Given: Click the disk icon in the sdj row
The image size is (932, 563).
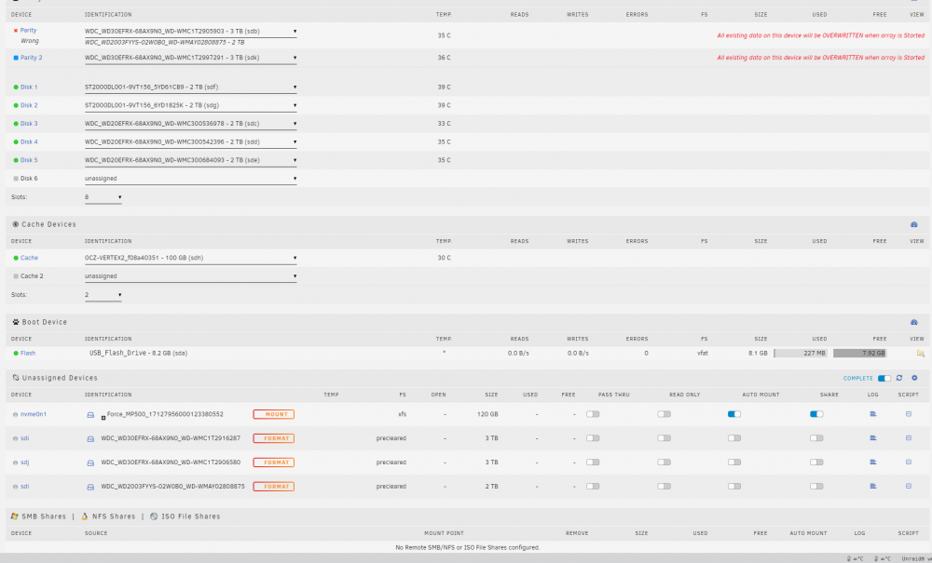Looking at the screenshot, I should coord(90,462).
